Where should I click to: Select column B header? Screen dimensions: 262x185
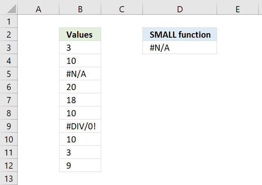tap(80, 9)
